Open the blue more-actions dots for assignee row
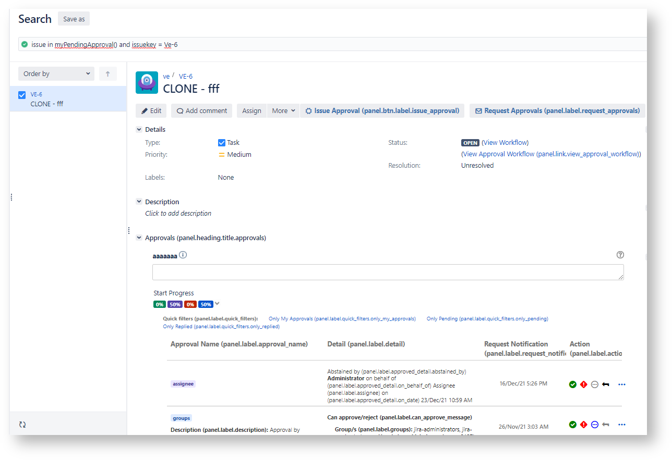The width and height of the screenshot is (672, 460). pyautogui.click(x=621, y=384)
